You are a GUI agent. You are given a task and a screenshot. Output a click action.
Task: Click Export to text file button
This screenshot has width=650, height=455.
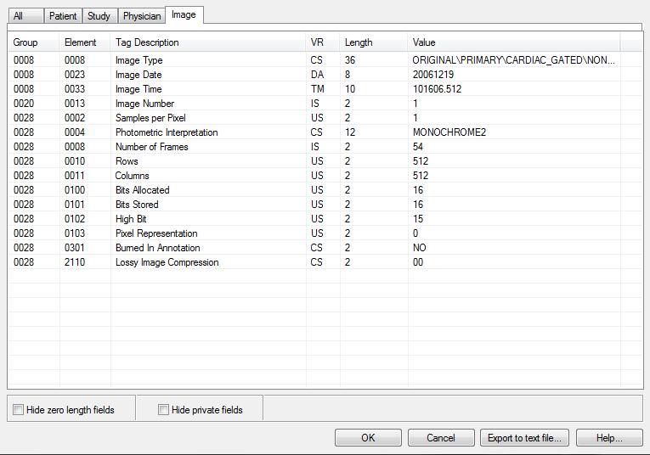click(524, 438)
